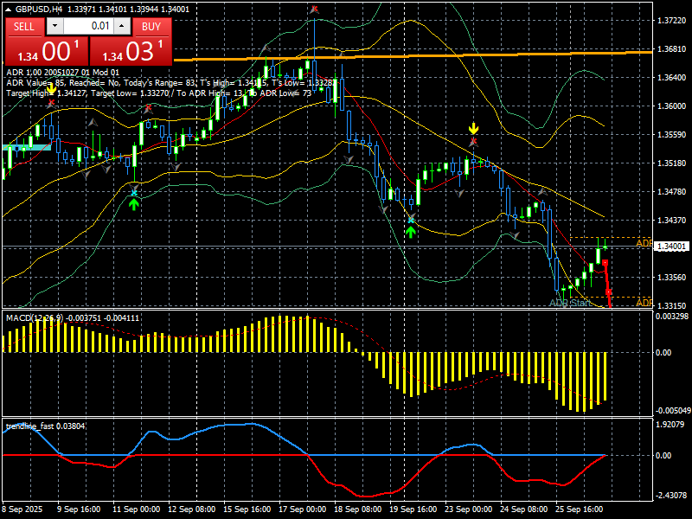692x519 pixels.
Task: Click the 1.37220 price axis label
Action: coord(672,20)
